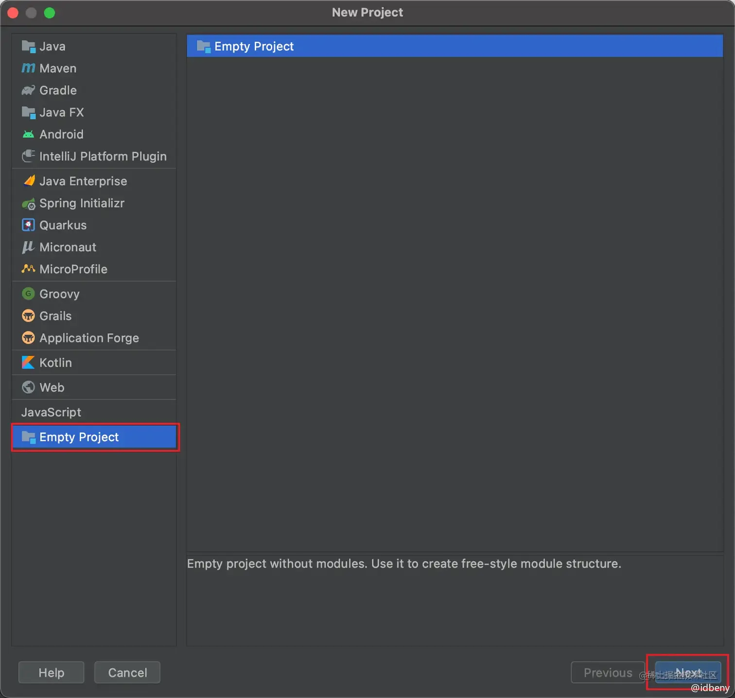The width and height of the screenshot is (735, 698).
Task: Click the Spring Initializr leaf icon
Action: (x=29, y=203)
